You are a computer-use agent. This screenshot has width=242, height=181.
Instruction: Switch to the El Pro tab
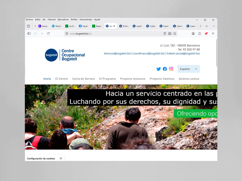[124, 26]
